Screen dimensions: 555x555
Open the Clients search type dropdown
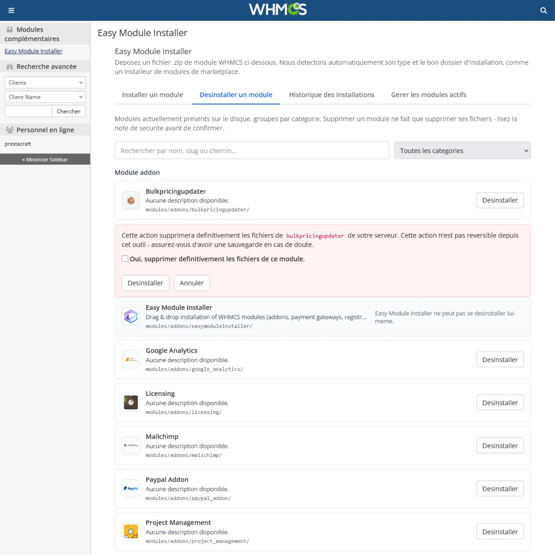point(45,82)
